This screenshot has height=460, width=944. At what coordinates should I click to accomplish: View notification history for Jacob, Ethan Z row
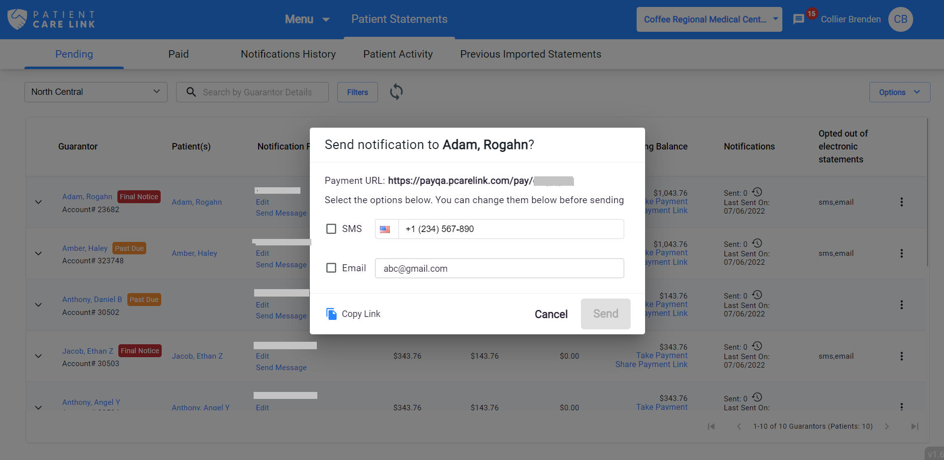click(757, 346)
